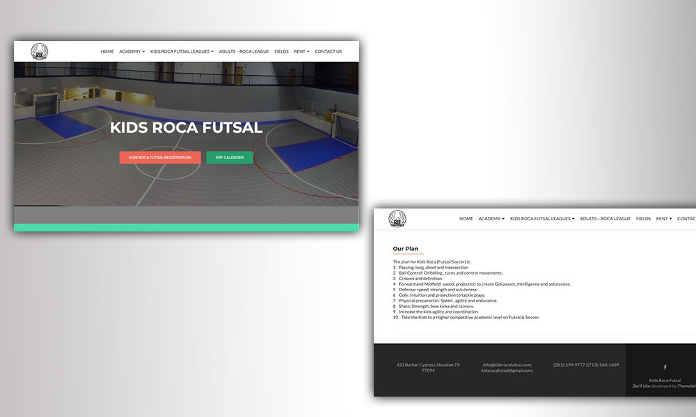Expand ACADEMY in the Our Plan page navigation
Image resolution: width=696 pixels, height=417 pixels.
[x=491, y=218]
